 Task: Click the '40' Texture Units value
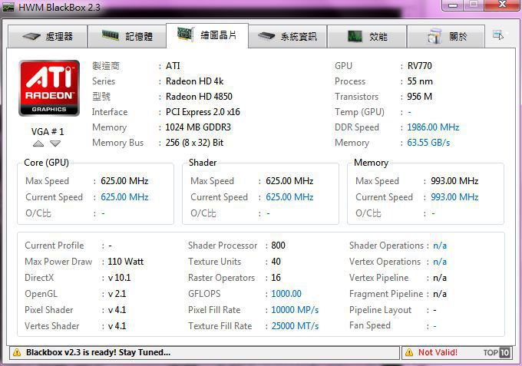click(276, 262)
